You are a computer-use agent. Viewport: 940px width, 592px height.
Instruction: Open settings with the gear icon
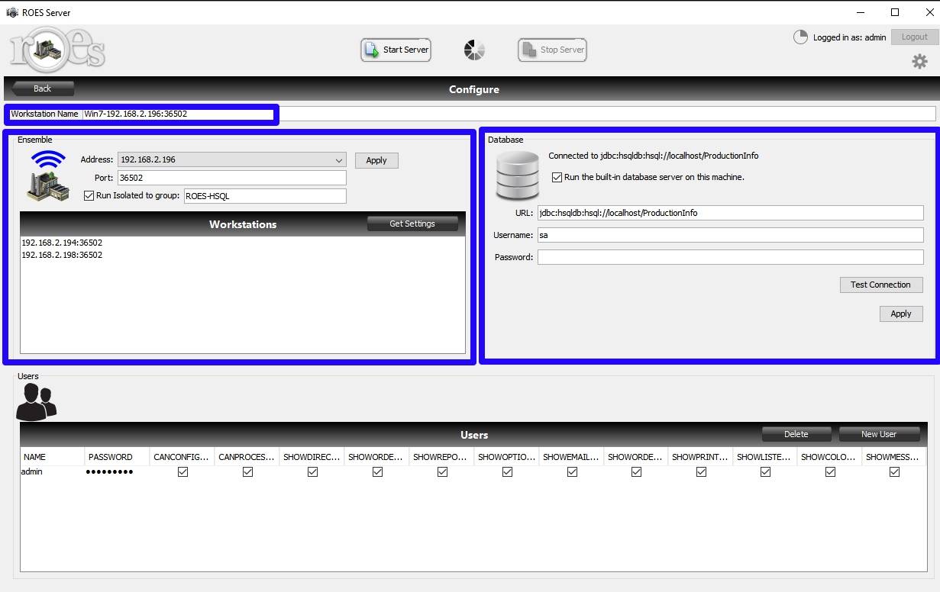click(919, 62)
